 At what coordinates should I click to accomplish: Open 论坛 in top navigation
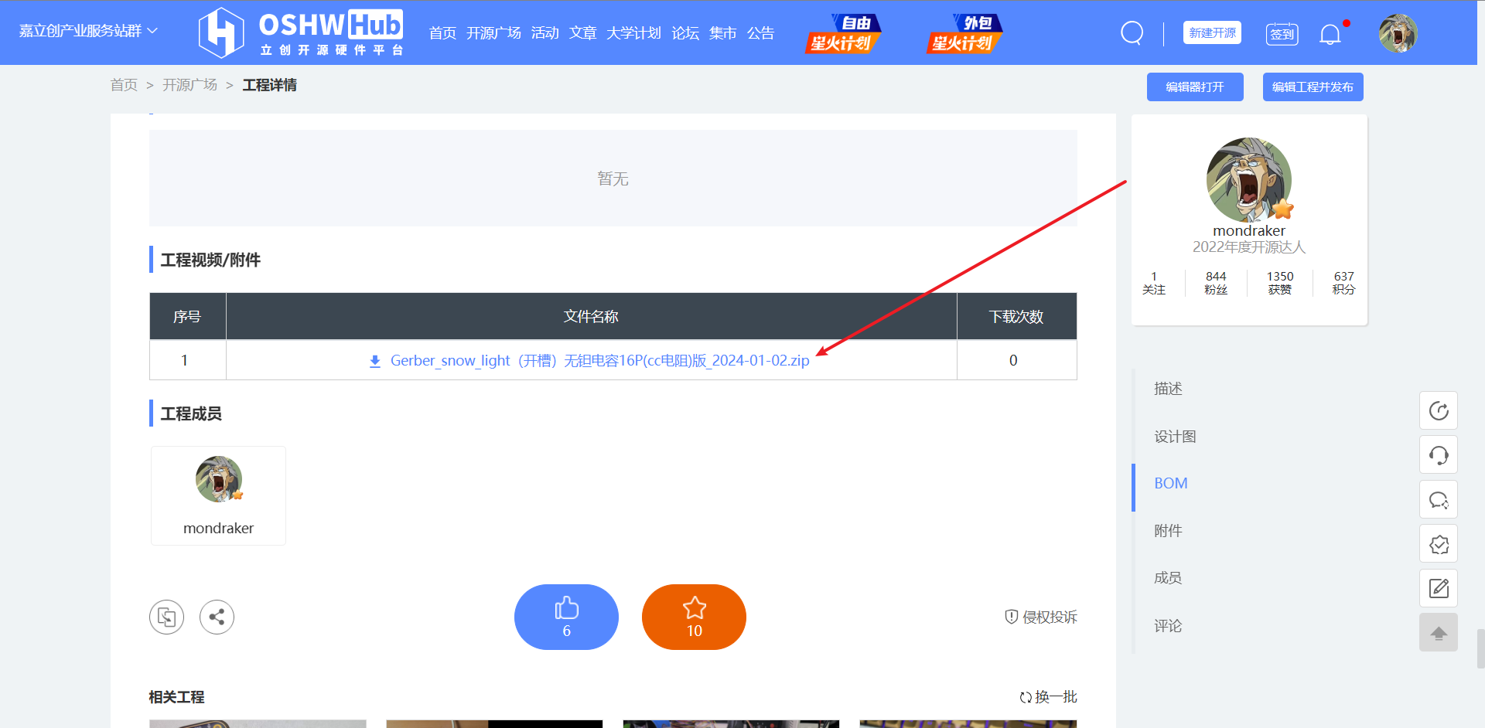tap(685, 33)
